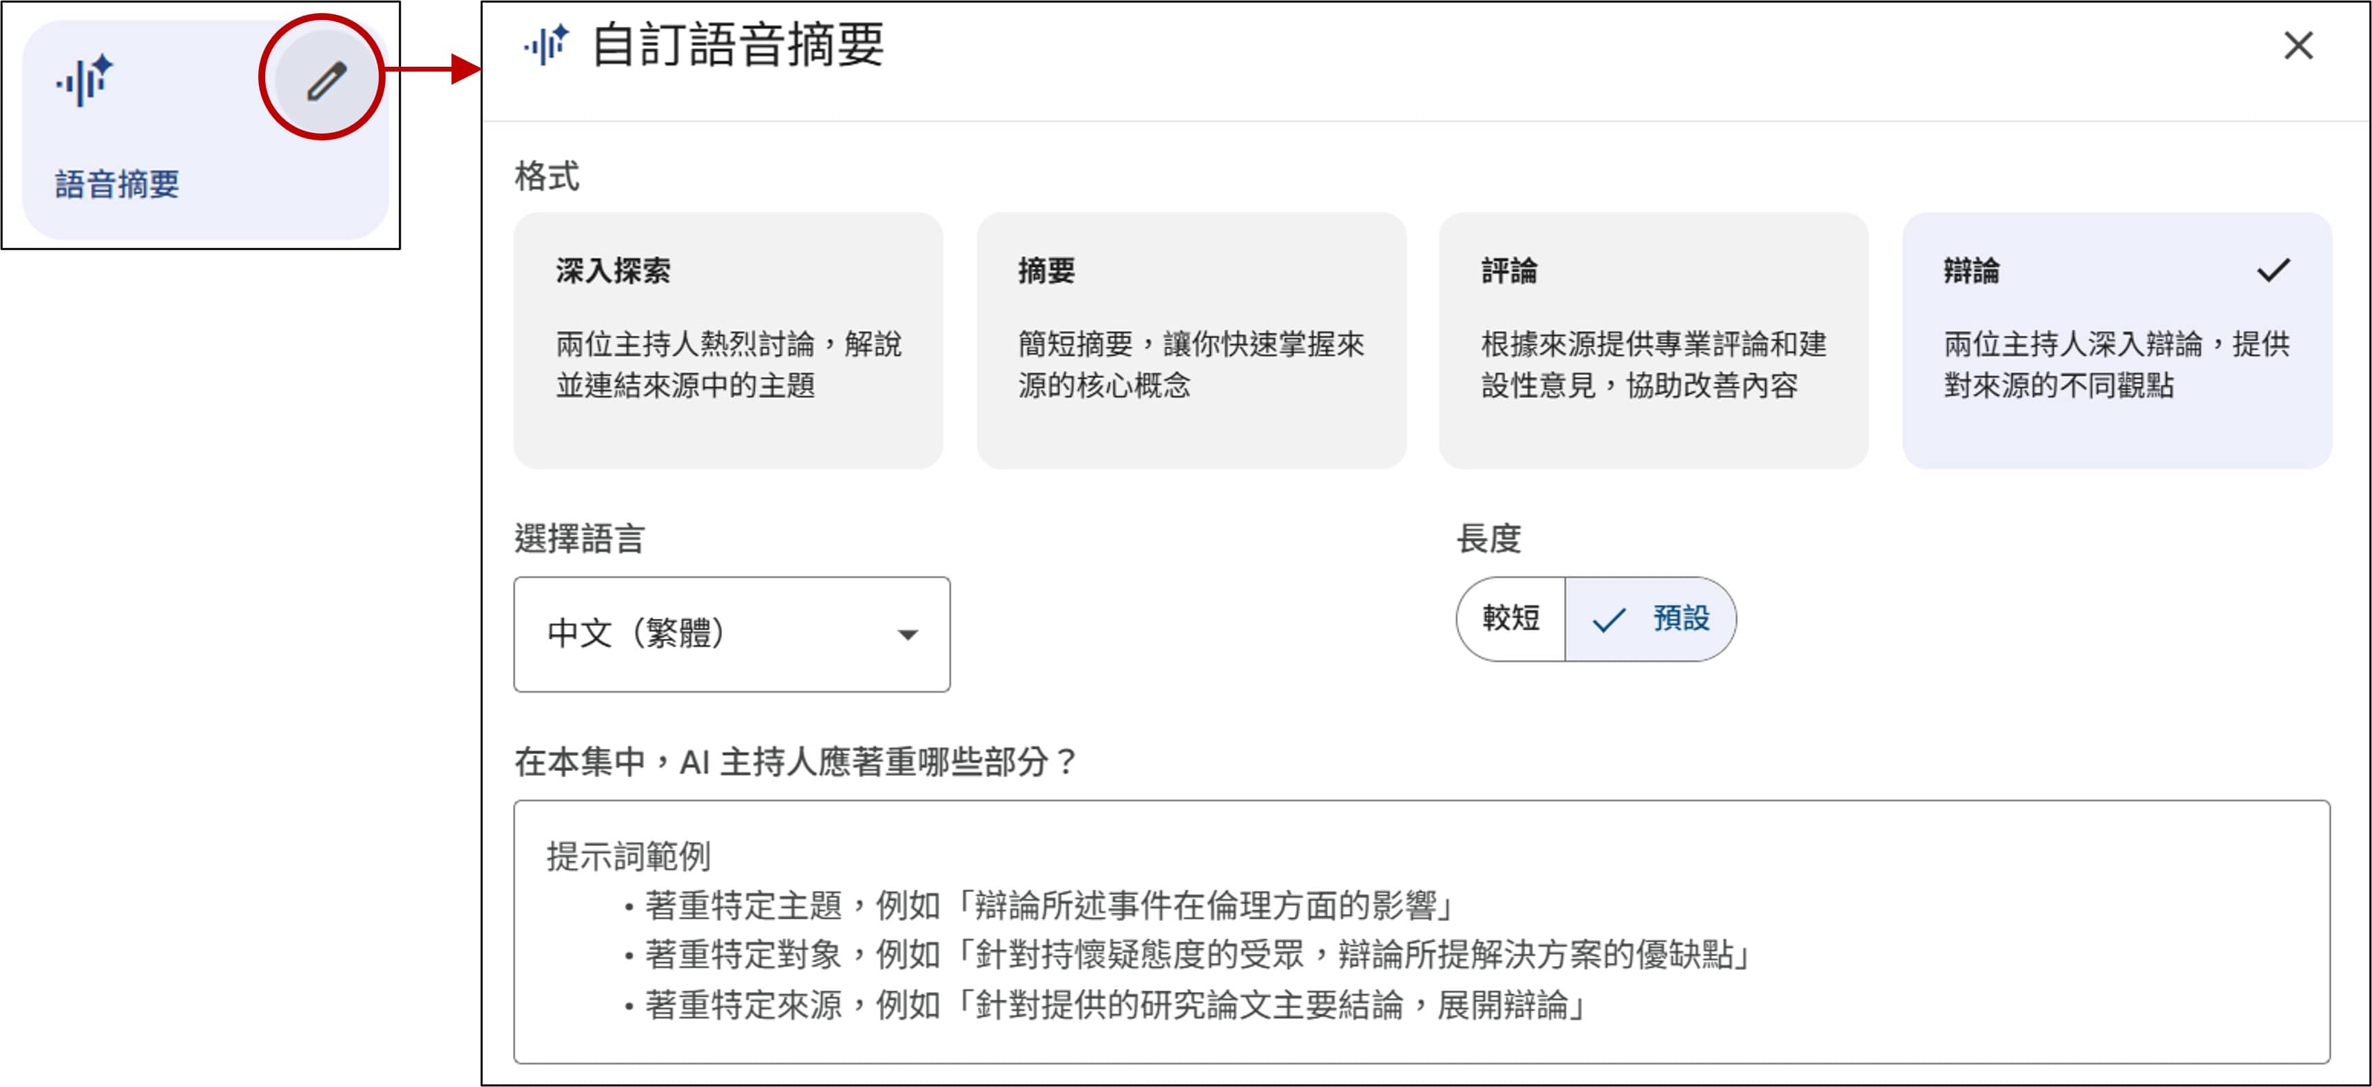Screen dimensions: 2372x1087
Task: Click the 自訂語音摘要 dialog title
Action: pos(737,45)
